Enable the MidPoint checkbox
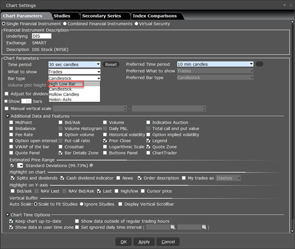This screenshot has width=295, height=249. pos(11,122)
